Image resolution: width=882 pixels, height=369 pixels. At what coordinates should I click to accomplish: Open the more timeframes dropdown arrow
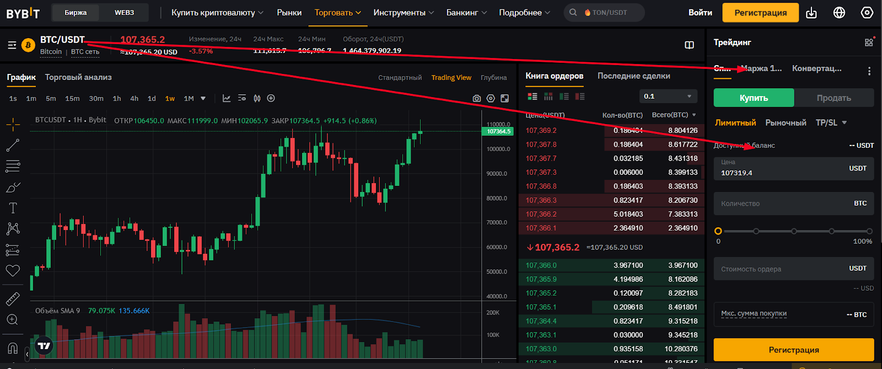[x=203, y=98]
